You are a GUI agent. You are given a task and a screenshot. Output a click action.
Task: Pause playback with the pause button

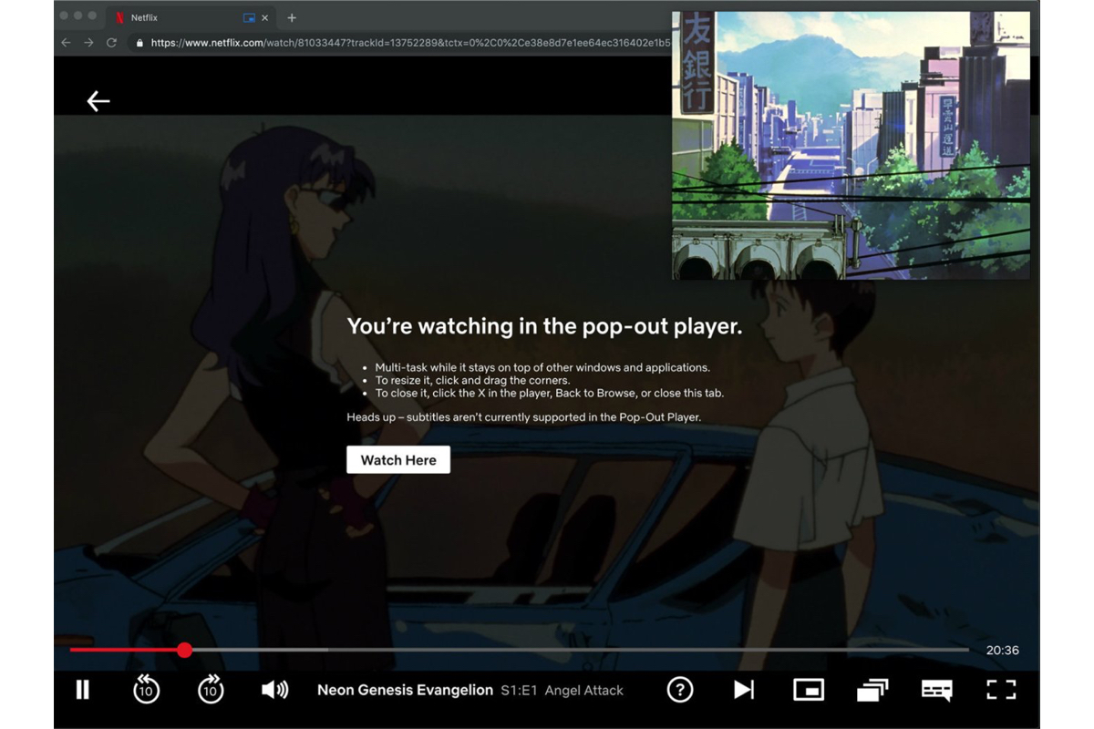pos(82,690)
